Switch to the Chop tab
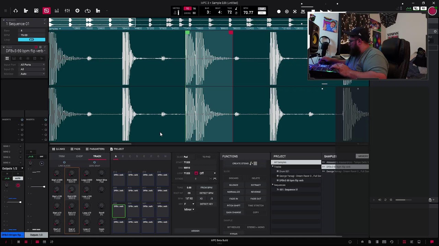 click(79, 156)
